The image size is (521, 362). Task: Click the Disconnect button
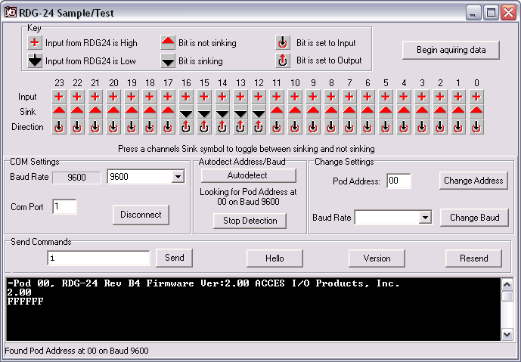141,215
